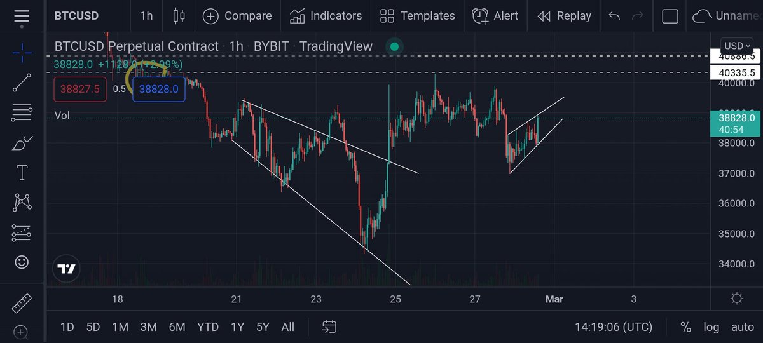Open indicator Templates menu
Image resolution: width=763 pixels, height=343 pixels.
click(417, 16)
